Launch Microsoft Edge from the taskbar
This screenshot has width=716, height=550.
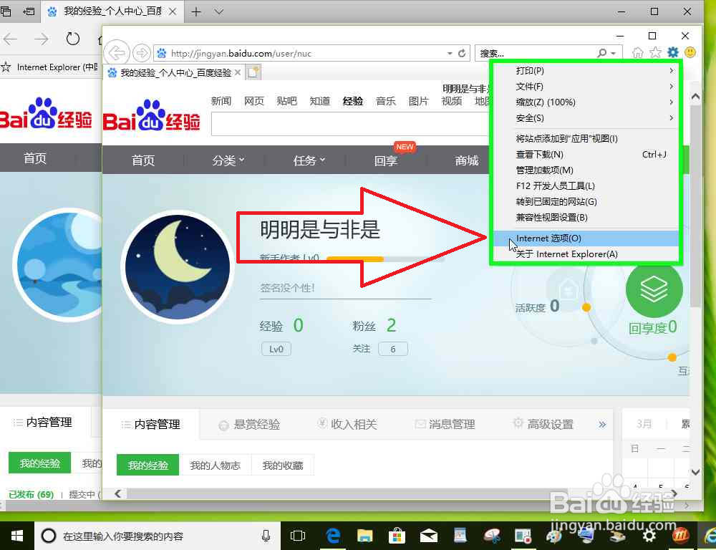[x=333, y=536]
